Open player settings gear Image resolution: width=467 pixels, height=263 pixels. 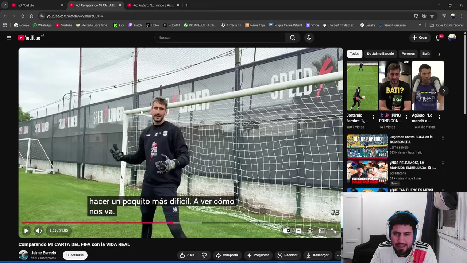pos(310,231)
